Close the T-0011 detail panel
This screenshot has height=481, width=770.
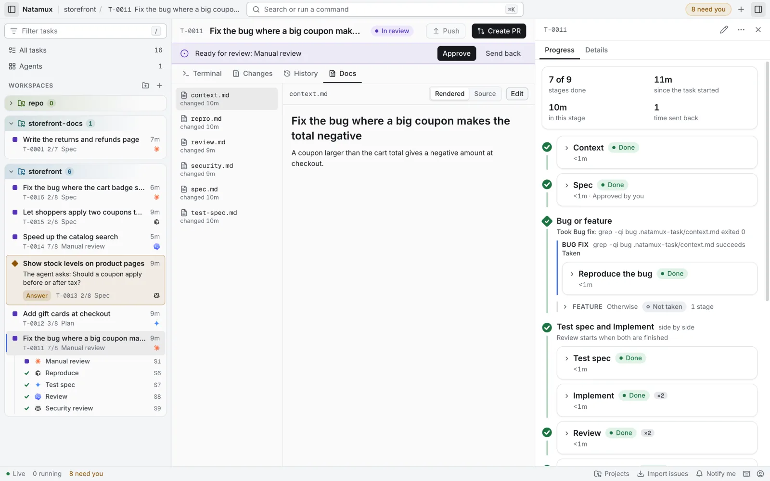click(758, 30)
